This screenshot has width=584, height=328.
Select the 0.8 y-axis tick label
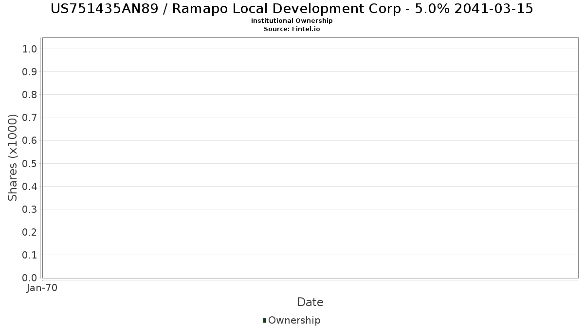pos(30,95)
